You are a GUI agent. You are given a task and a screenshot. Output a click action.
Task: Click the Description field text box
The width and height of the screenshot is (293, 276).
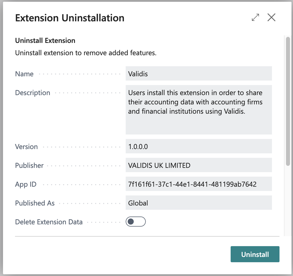[x=199, y=110]
